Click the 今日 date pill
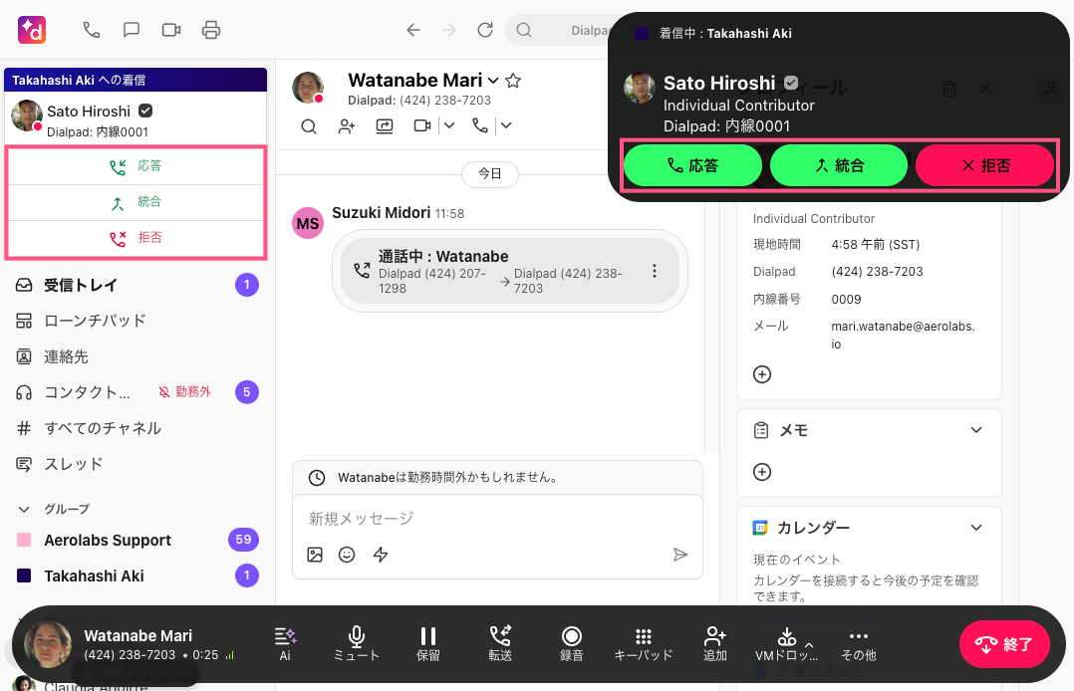 pyautogui.click(x=490, y=174)
